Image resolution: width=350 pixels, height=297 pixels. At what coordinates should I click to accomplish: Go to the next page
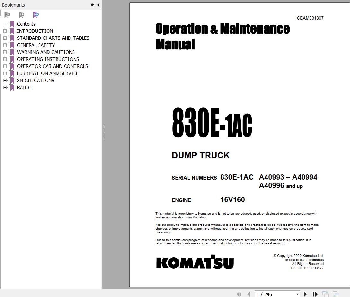point(305,294)
